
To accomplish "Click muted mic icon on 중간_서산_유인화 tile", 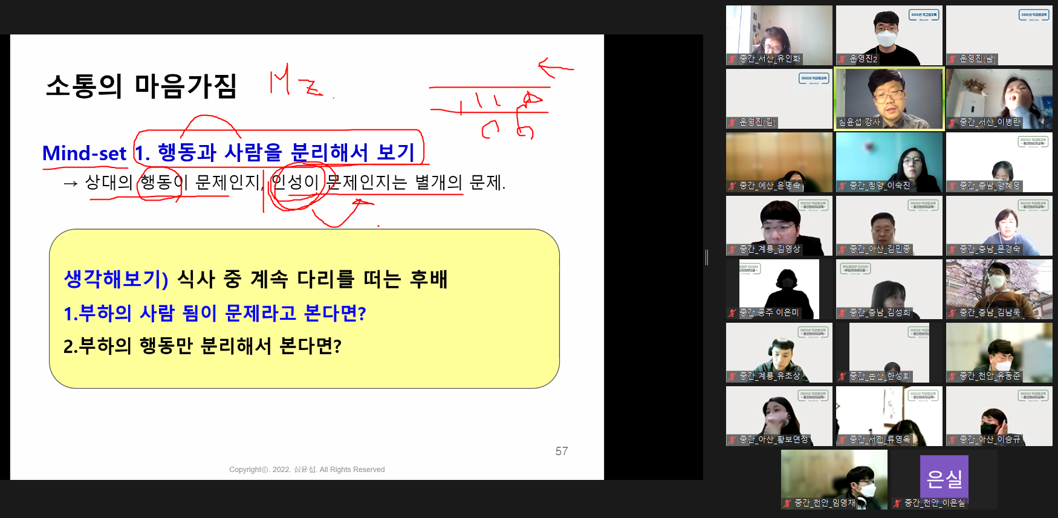I will point(732,59).
